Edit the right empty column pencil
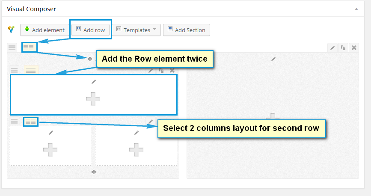The image size is (371, 196). coord(273,59)
